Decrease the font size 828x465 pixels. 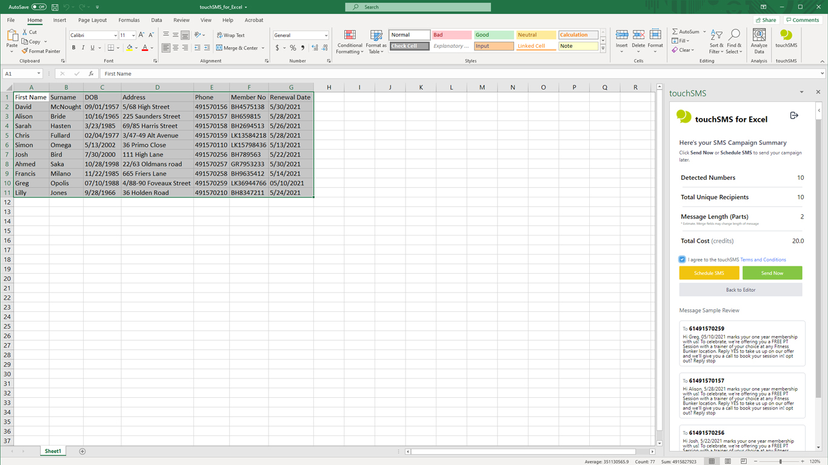tap(151, 35)
